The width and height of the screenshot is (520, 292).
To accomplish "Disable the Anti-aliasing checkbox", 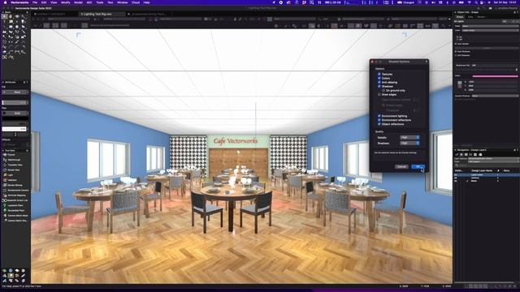I will coord(379,82).
